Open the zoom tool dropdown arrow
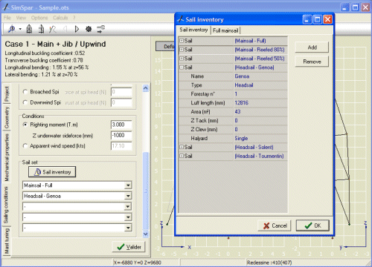This screenshot has width=372, height=267. pyautogui.click(x=20, y=29)
